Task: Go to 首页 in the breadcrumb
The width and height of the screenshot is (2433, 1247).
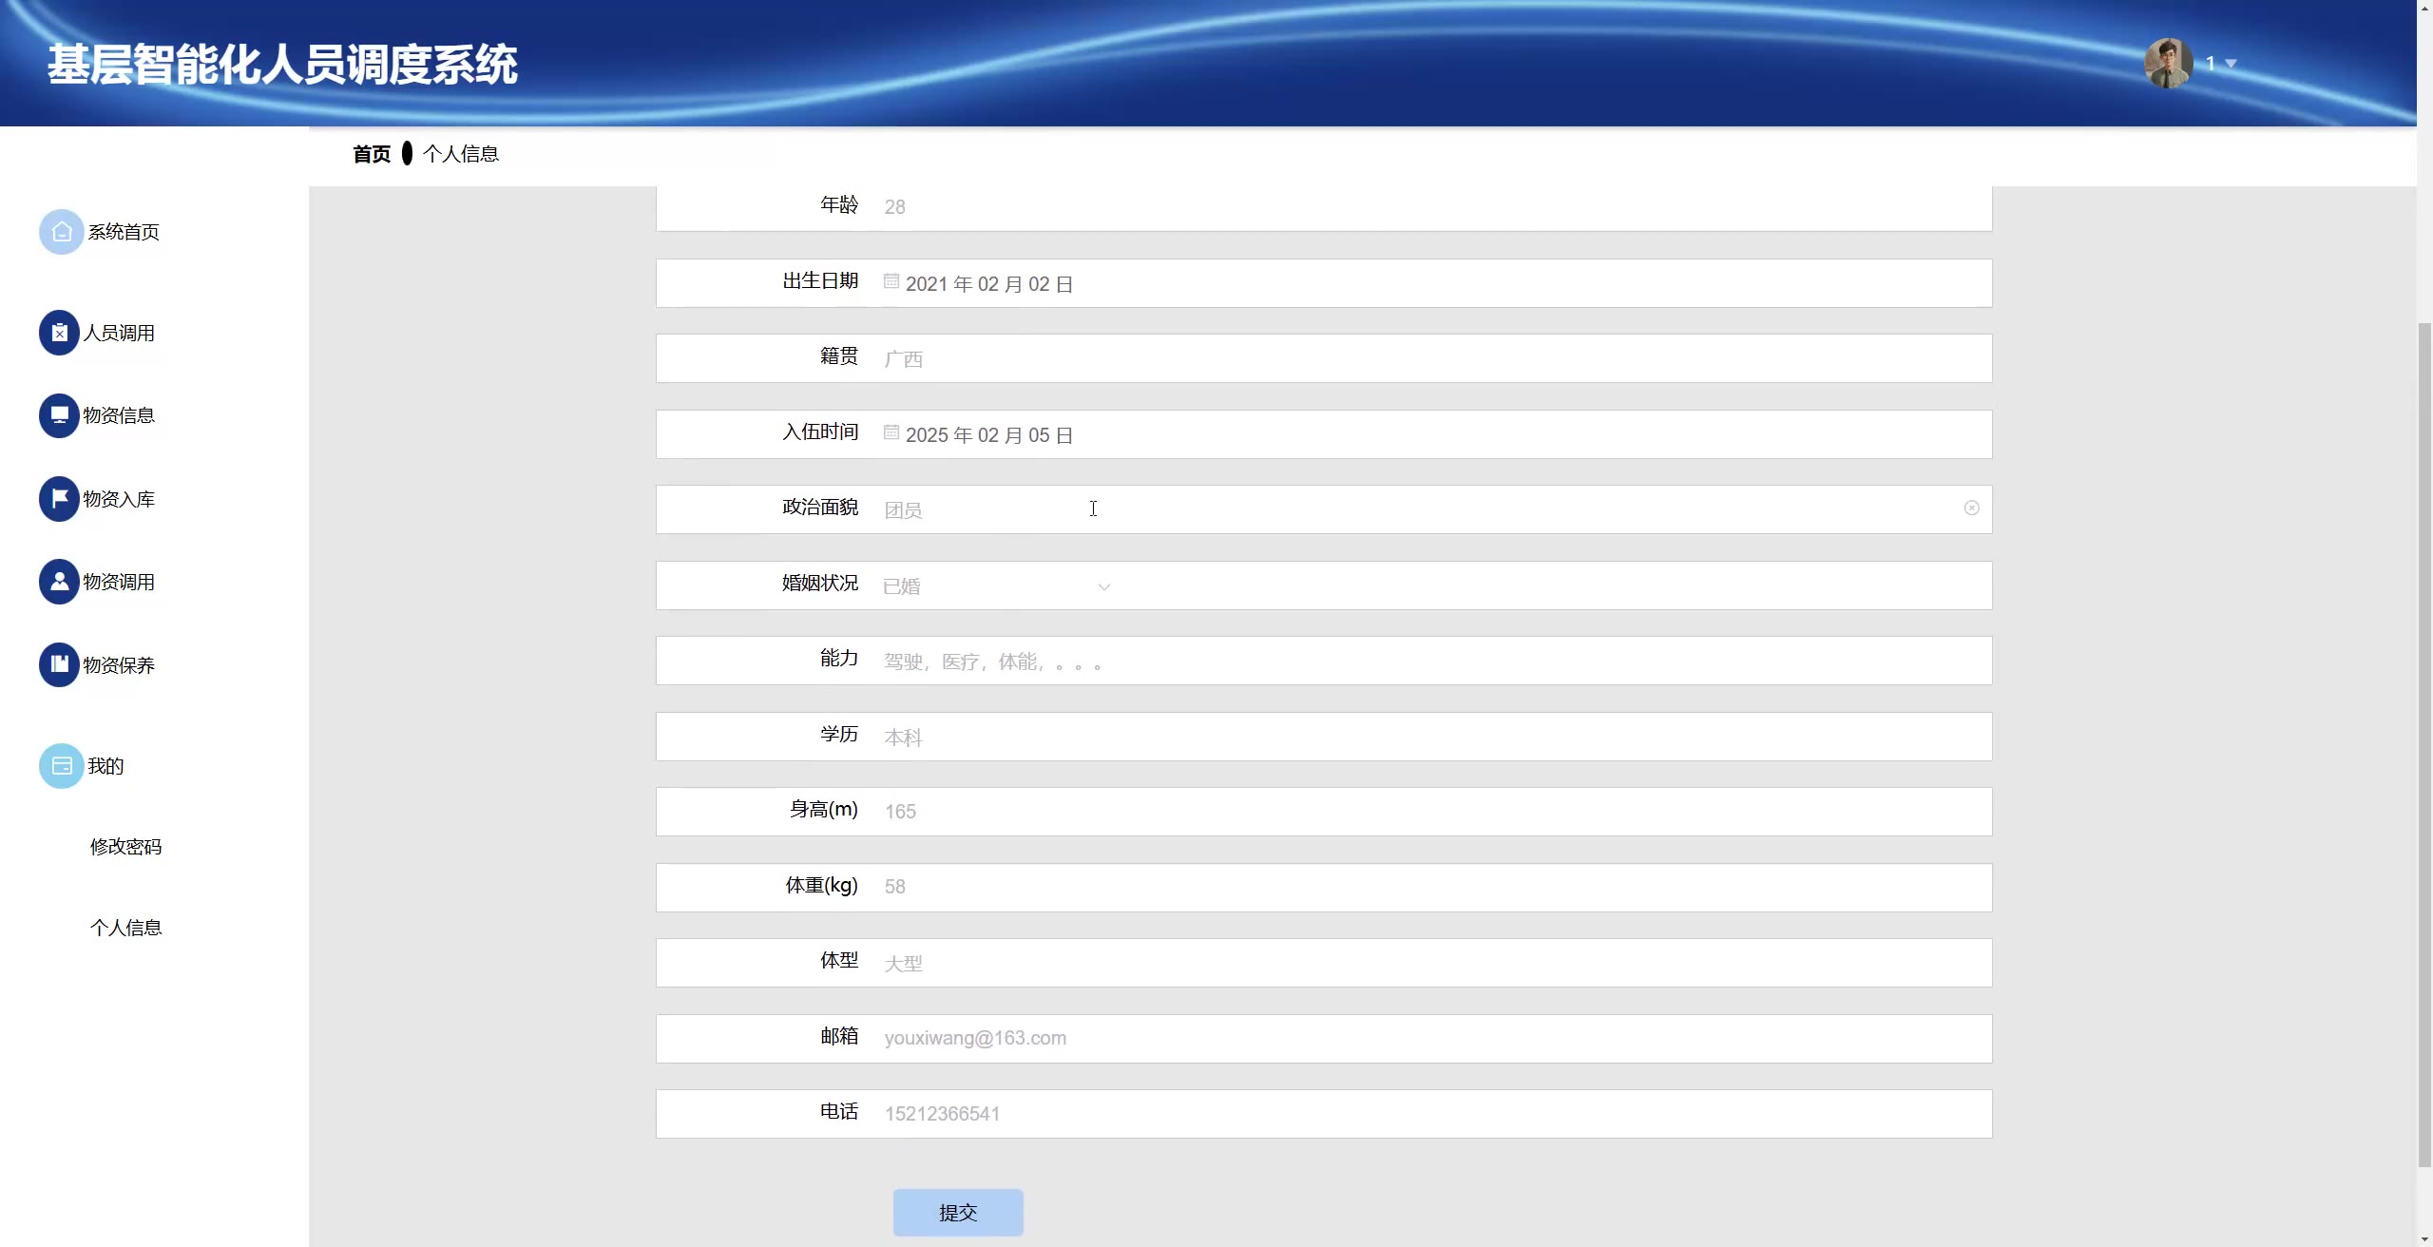Action: (371, 154)
